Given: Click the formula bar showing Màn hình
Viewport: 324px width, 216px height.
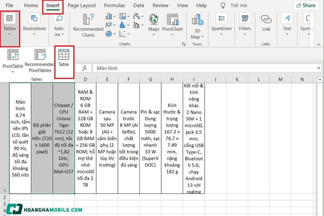Looking at the screenshot, I should (205, 68).
